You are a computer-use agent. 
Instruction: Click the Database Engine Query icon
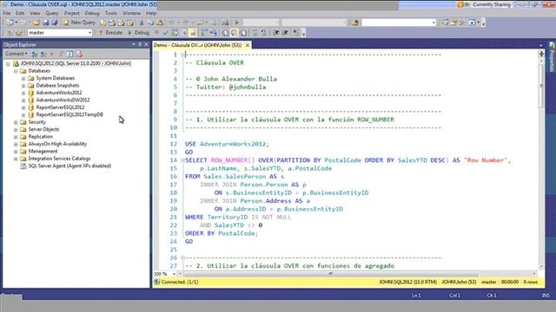pos(103,23)
